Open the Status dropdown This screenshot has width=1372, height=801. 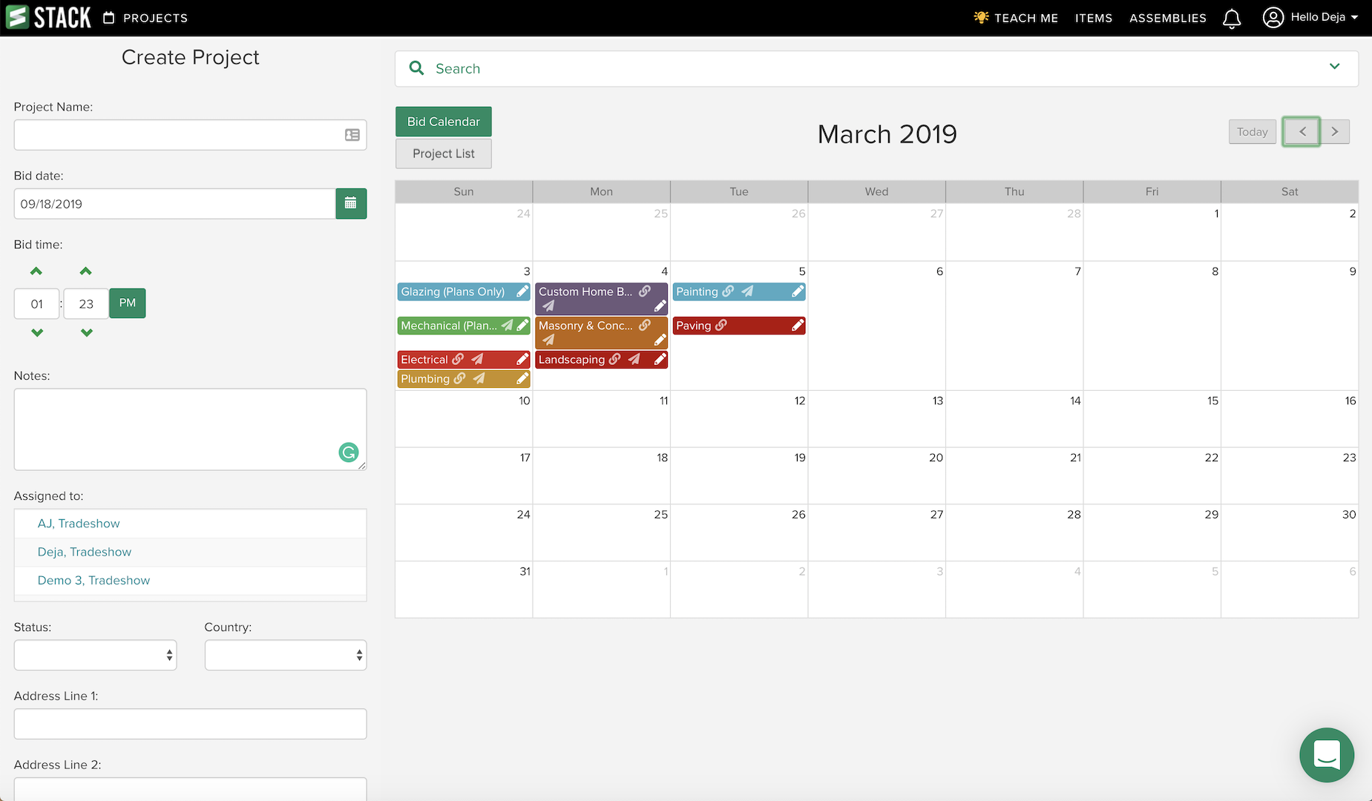point(96,655)
